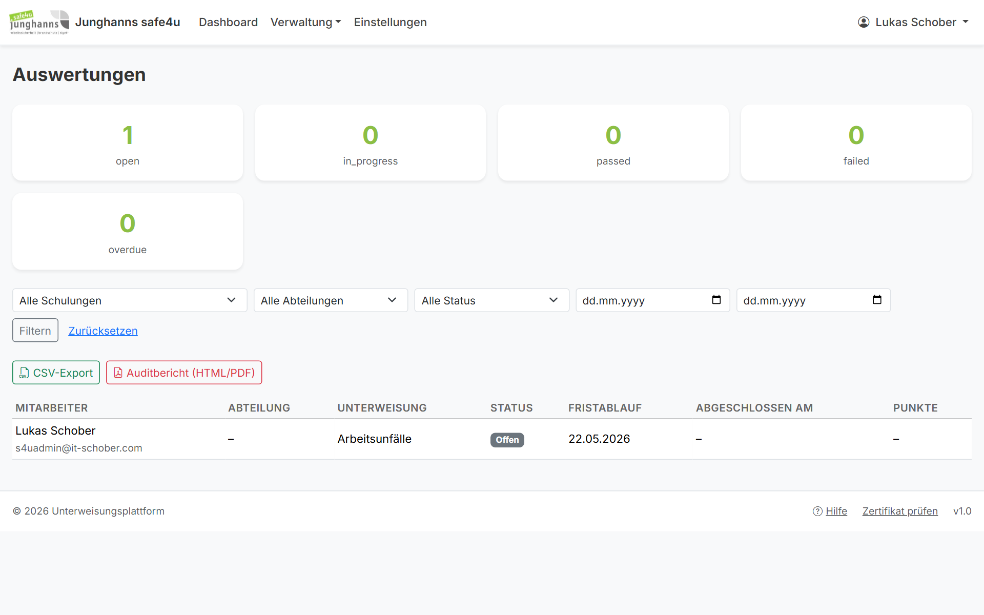The height and width of the screenshot is (615, 984).
Task: Open the Alle Status dropdown
Action: tap(491, 300)
